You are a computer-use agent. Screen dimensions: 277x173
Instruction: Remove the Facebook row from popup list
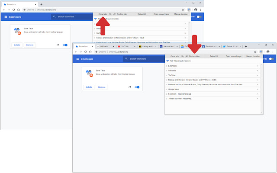coord(257,94)
